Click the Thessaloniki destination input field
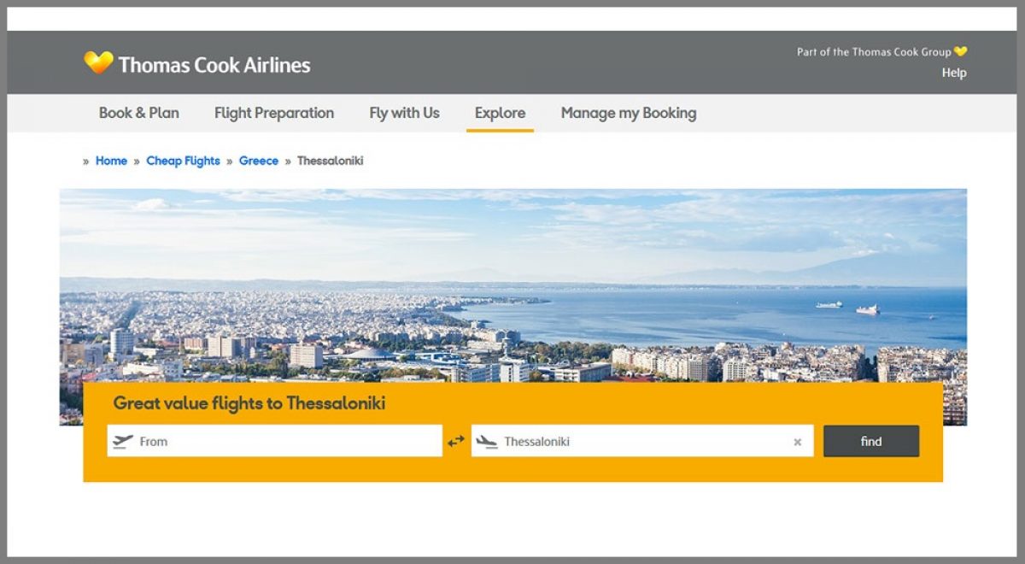Screen dimensions: 1025x564 click(x=641, y=441)
